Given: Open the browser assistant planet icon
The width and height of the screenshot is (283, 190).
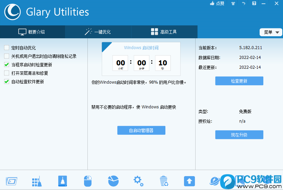Looking at the screenshot, I should click(x=215, y=181).
